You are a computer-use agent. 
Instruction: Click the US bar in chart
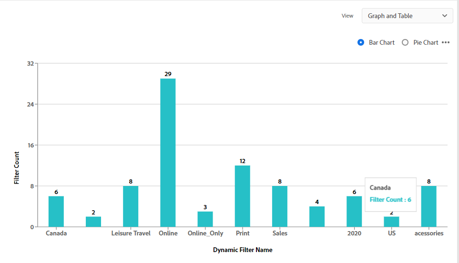[x=391, y=222]
